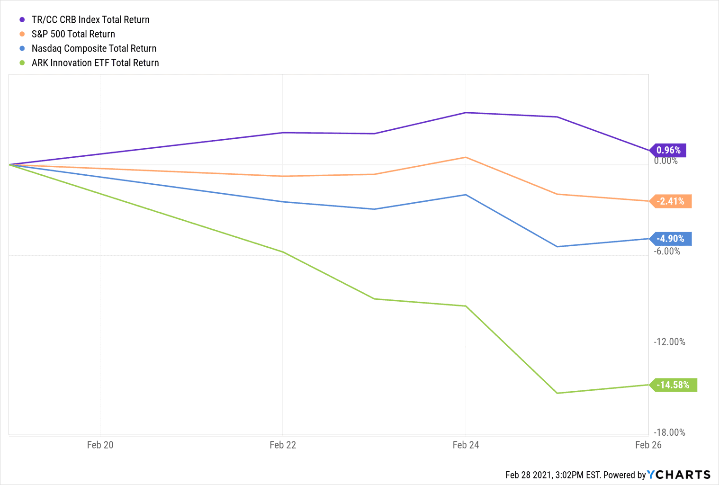Click the Feb 26 date axis label

648,445
